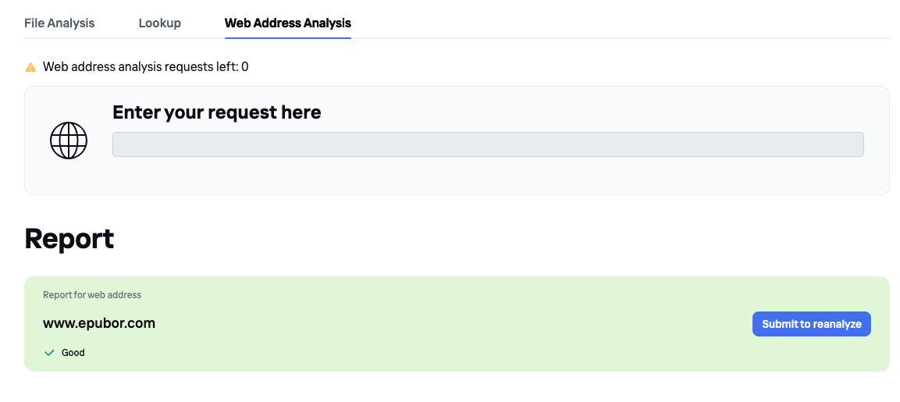Click the globe icon
The height and width of the screenshot is (402, 900).
69,141
